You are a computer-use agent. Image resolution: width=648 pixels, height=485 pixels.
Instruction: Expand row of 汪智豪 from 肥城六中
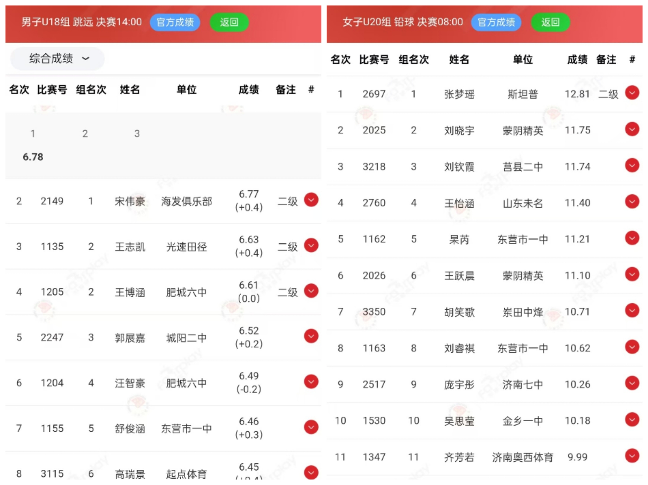(x=311, y=382)
